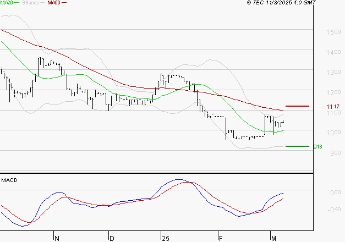Click the 25 year marker on timeline
Viewport: 345px width, 242px height.
point(165,238)
